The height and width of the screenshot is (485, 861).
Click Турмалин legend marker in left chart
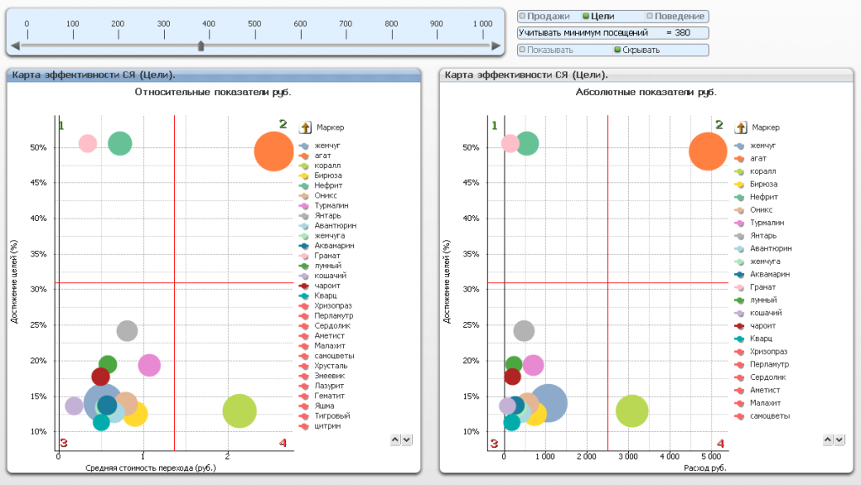point(304,205)
